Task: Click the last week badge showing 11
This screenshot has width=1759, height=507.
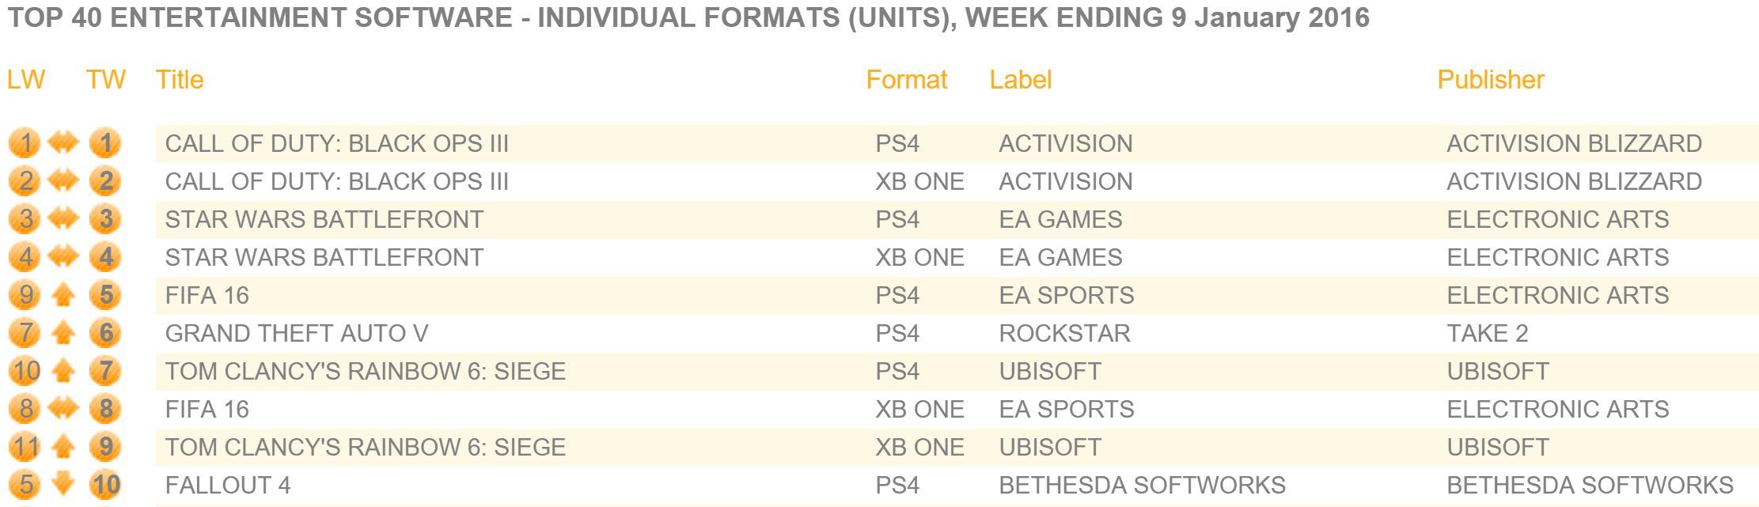Action: (x=25, y=448)
